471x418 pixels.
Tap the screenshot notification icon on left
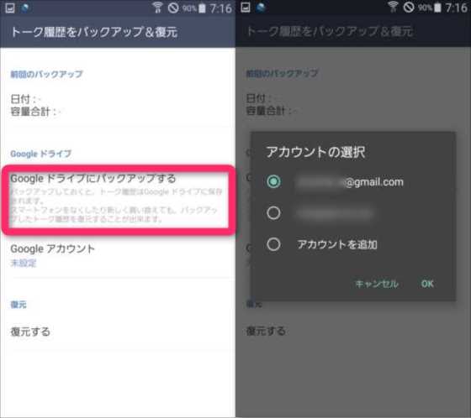click(9, 8)
